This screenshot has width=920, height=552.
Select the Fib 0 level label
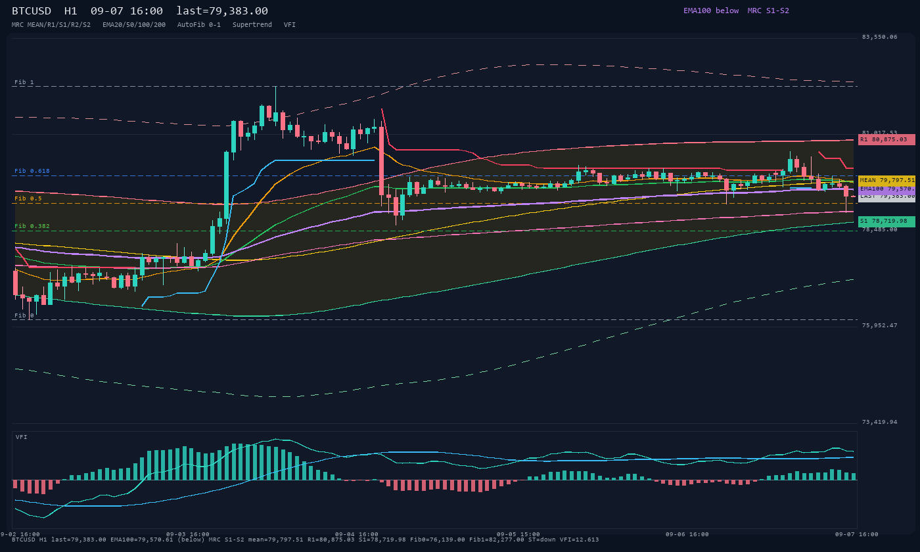tap(24, 315)
